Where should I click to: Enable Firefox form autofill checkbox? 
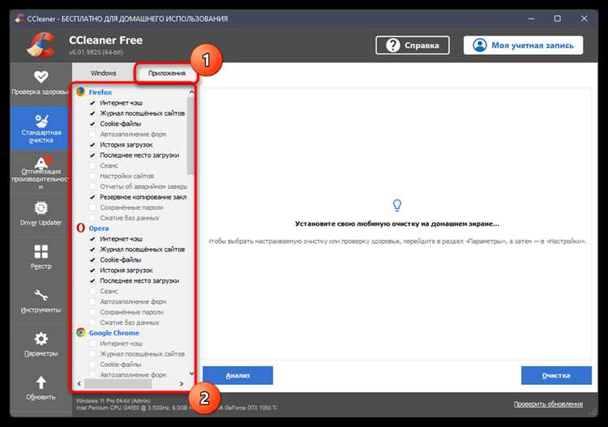pos(92,135)
